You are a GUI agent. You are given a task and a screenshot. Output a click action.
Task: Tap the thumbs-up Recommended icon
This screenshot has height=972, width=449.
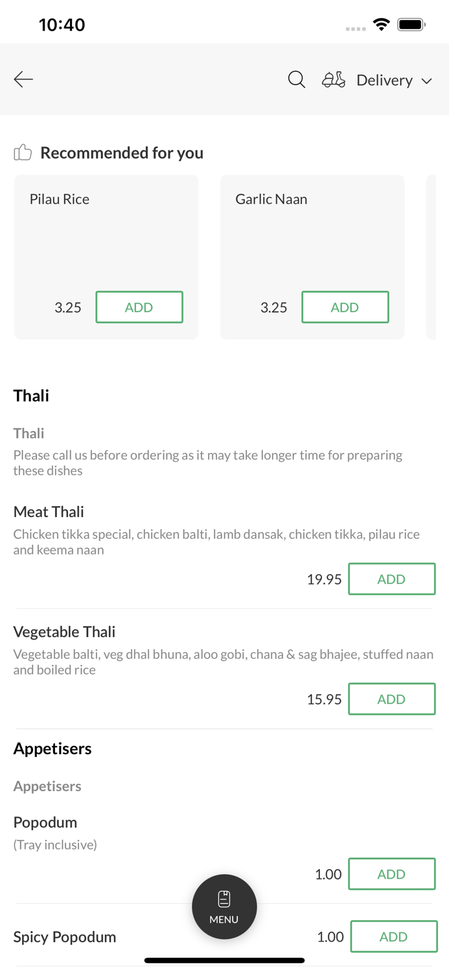(22, 152)
